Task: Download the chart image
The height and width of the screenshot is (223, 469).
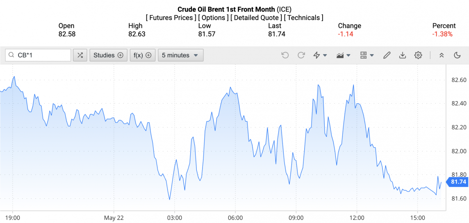Action: (402, 55)
